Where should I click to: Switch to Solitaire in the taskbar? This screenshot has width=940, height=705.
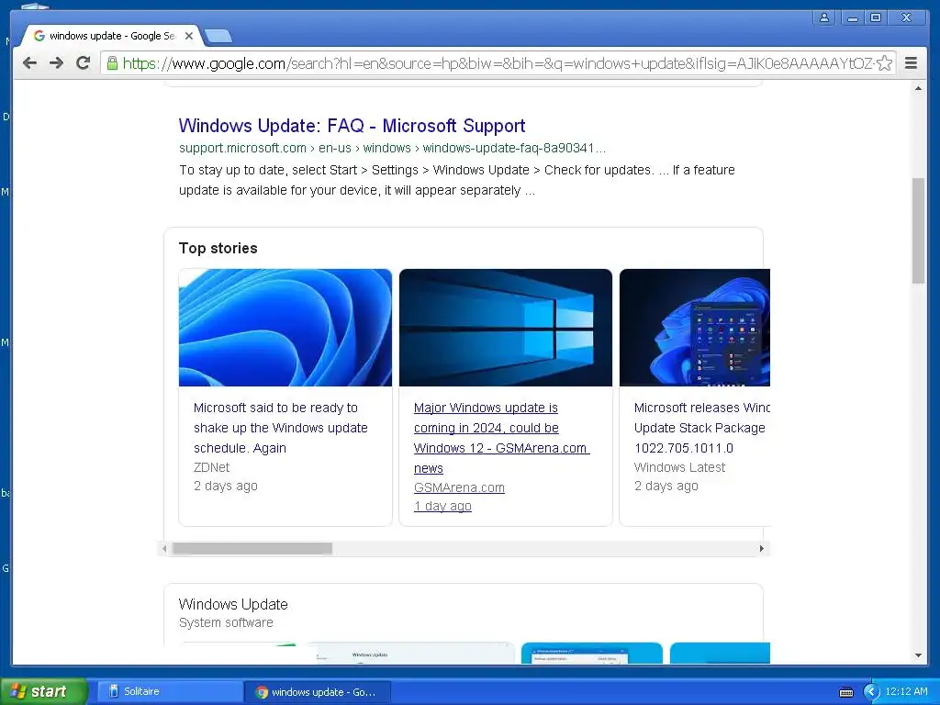coord(168,691)
